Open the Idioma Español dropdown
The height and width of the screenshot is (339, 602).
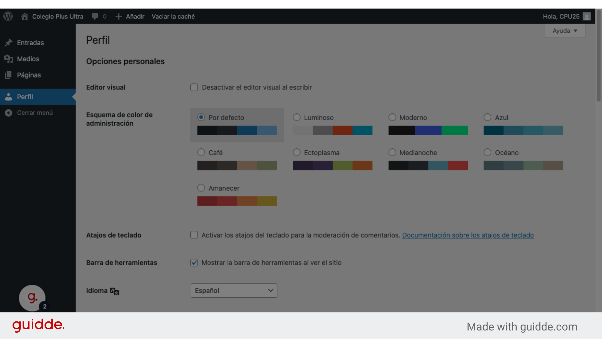point(234,291)
